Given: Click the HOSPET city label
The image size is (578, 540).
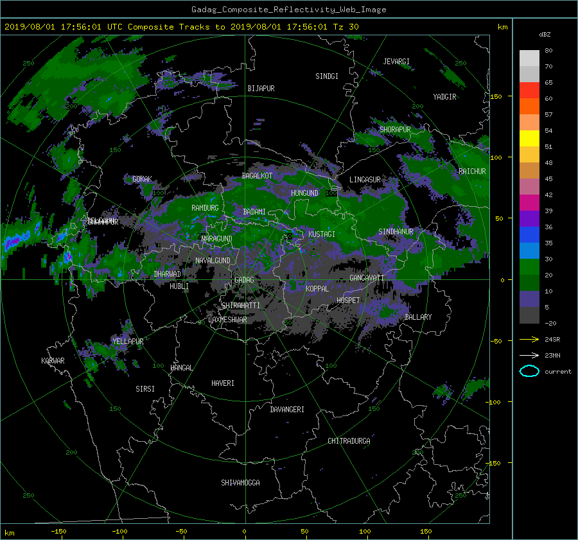Looking at the screenshot, I should (348, 300).
